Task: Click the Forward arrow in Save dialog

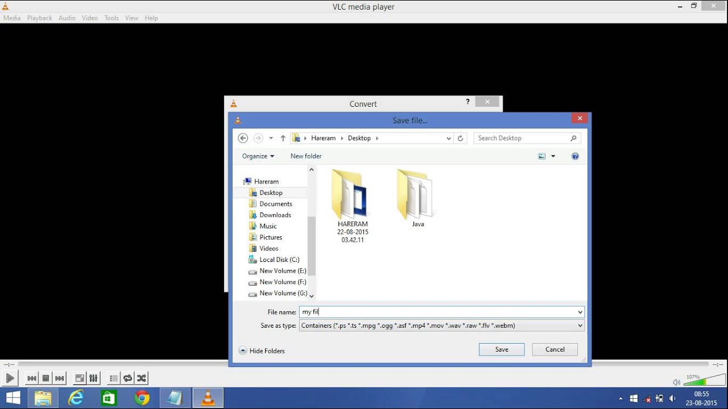Action: pyautogui.click(x=258, y=138)
